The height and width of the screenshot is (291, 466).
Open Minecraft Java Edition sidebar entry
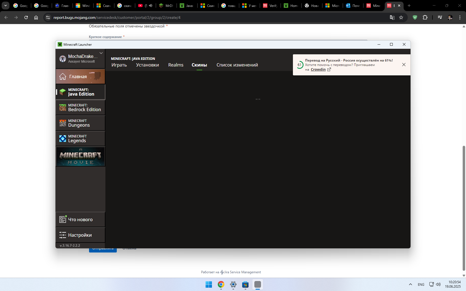pyautogui.click(x=80, y=92)
